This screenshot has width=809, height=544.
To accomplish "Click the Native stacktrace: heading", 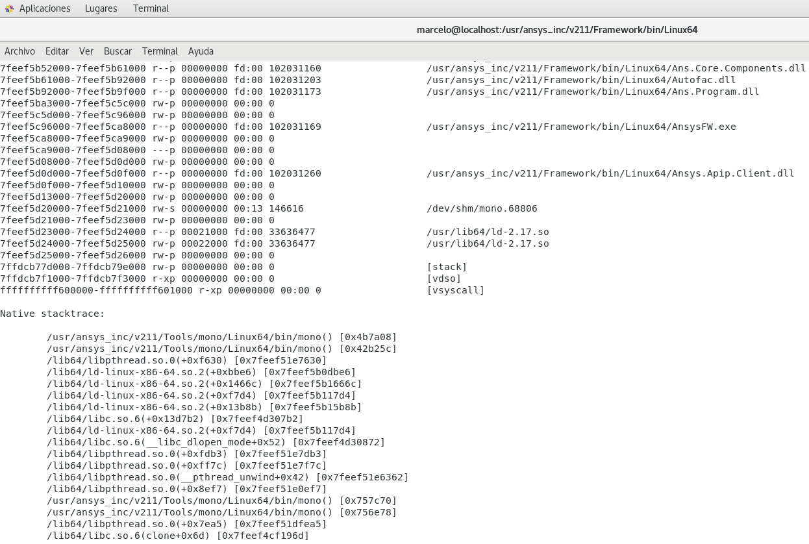I will (x=53, y=314).
